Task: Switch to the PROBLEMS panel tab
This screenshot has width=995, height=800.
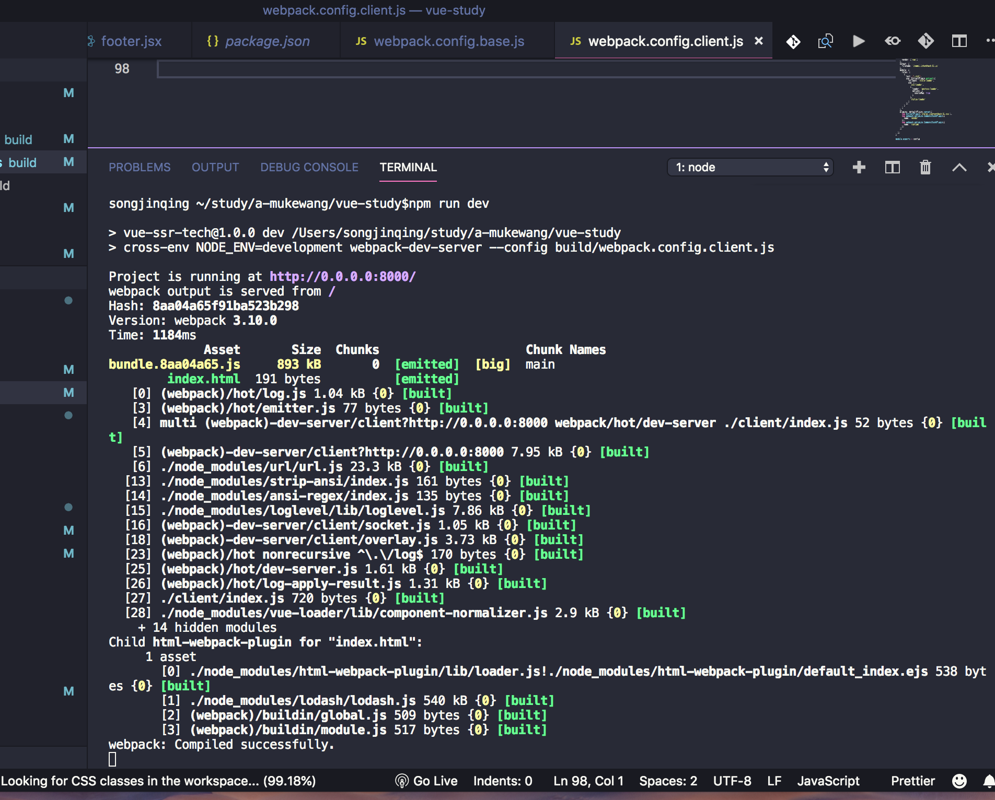Action: (140, 167)
